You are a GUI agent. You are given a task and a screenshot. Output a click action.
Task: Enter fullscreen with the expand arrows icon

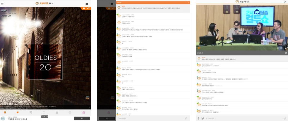pos(286,48)
